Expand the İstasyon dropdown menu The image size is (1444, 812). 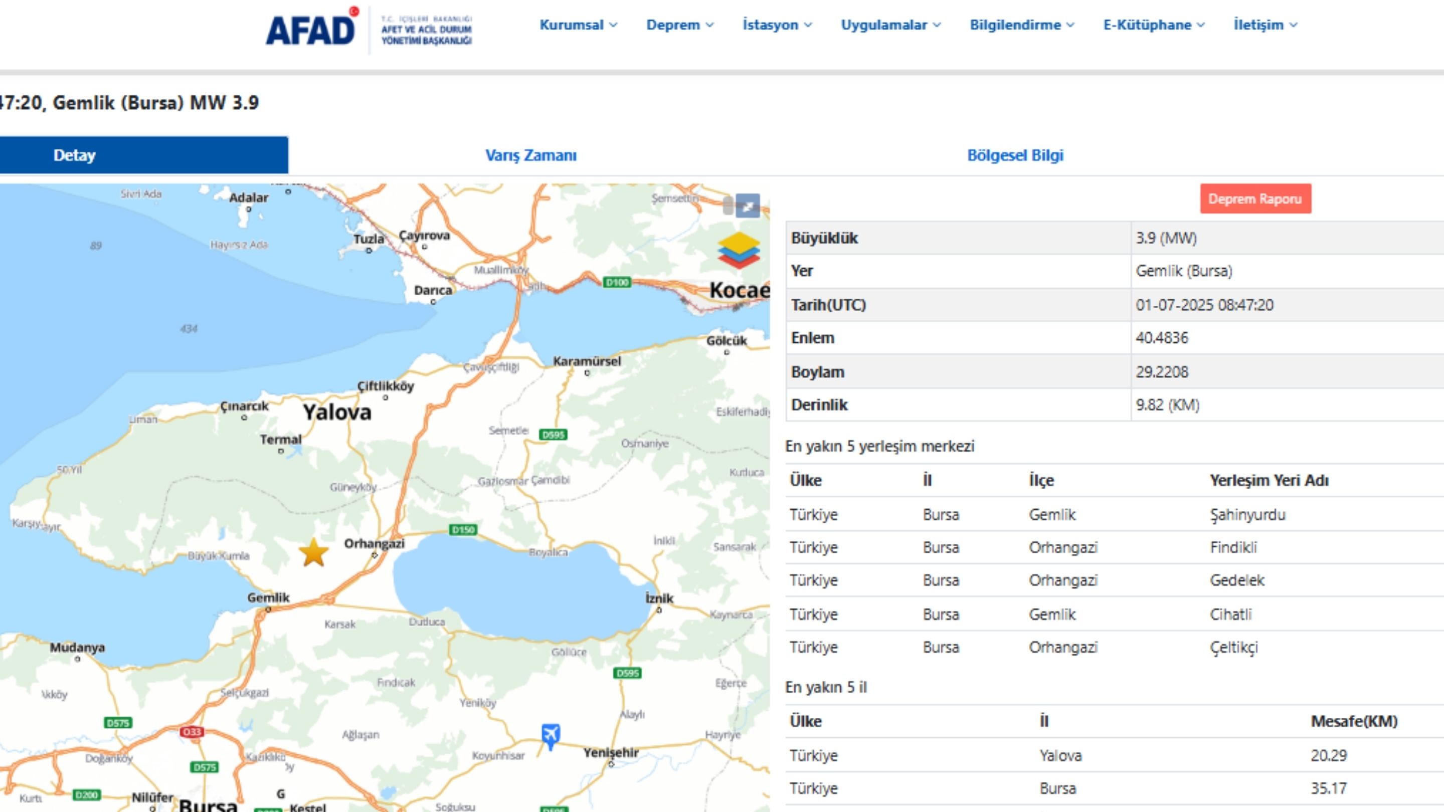(x=777, y=25)
